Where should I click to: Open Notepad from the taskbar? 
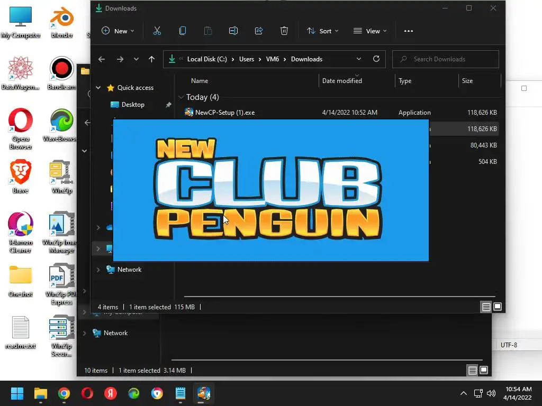(x=180, y=393)
